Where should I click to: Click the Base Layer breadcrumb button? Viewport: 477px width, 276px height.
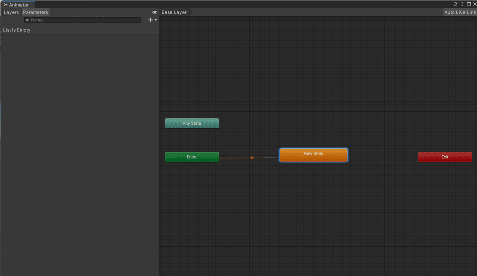174,12
